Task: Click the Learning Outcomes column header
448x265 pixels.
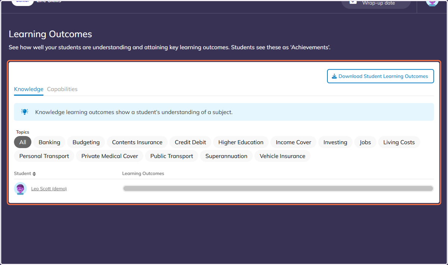Action: click(x=143, y=174)
